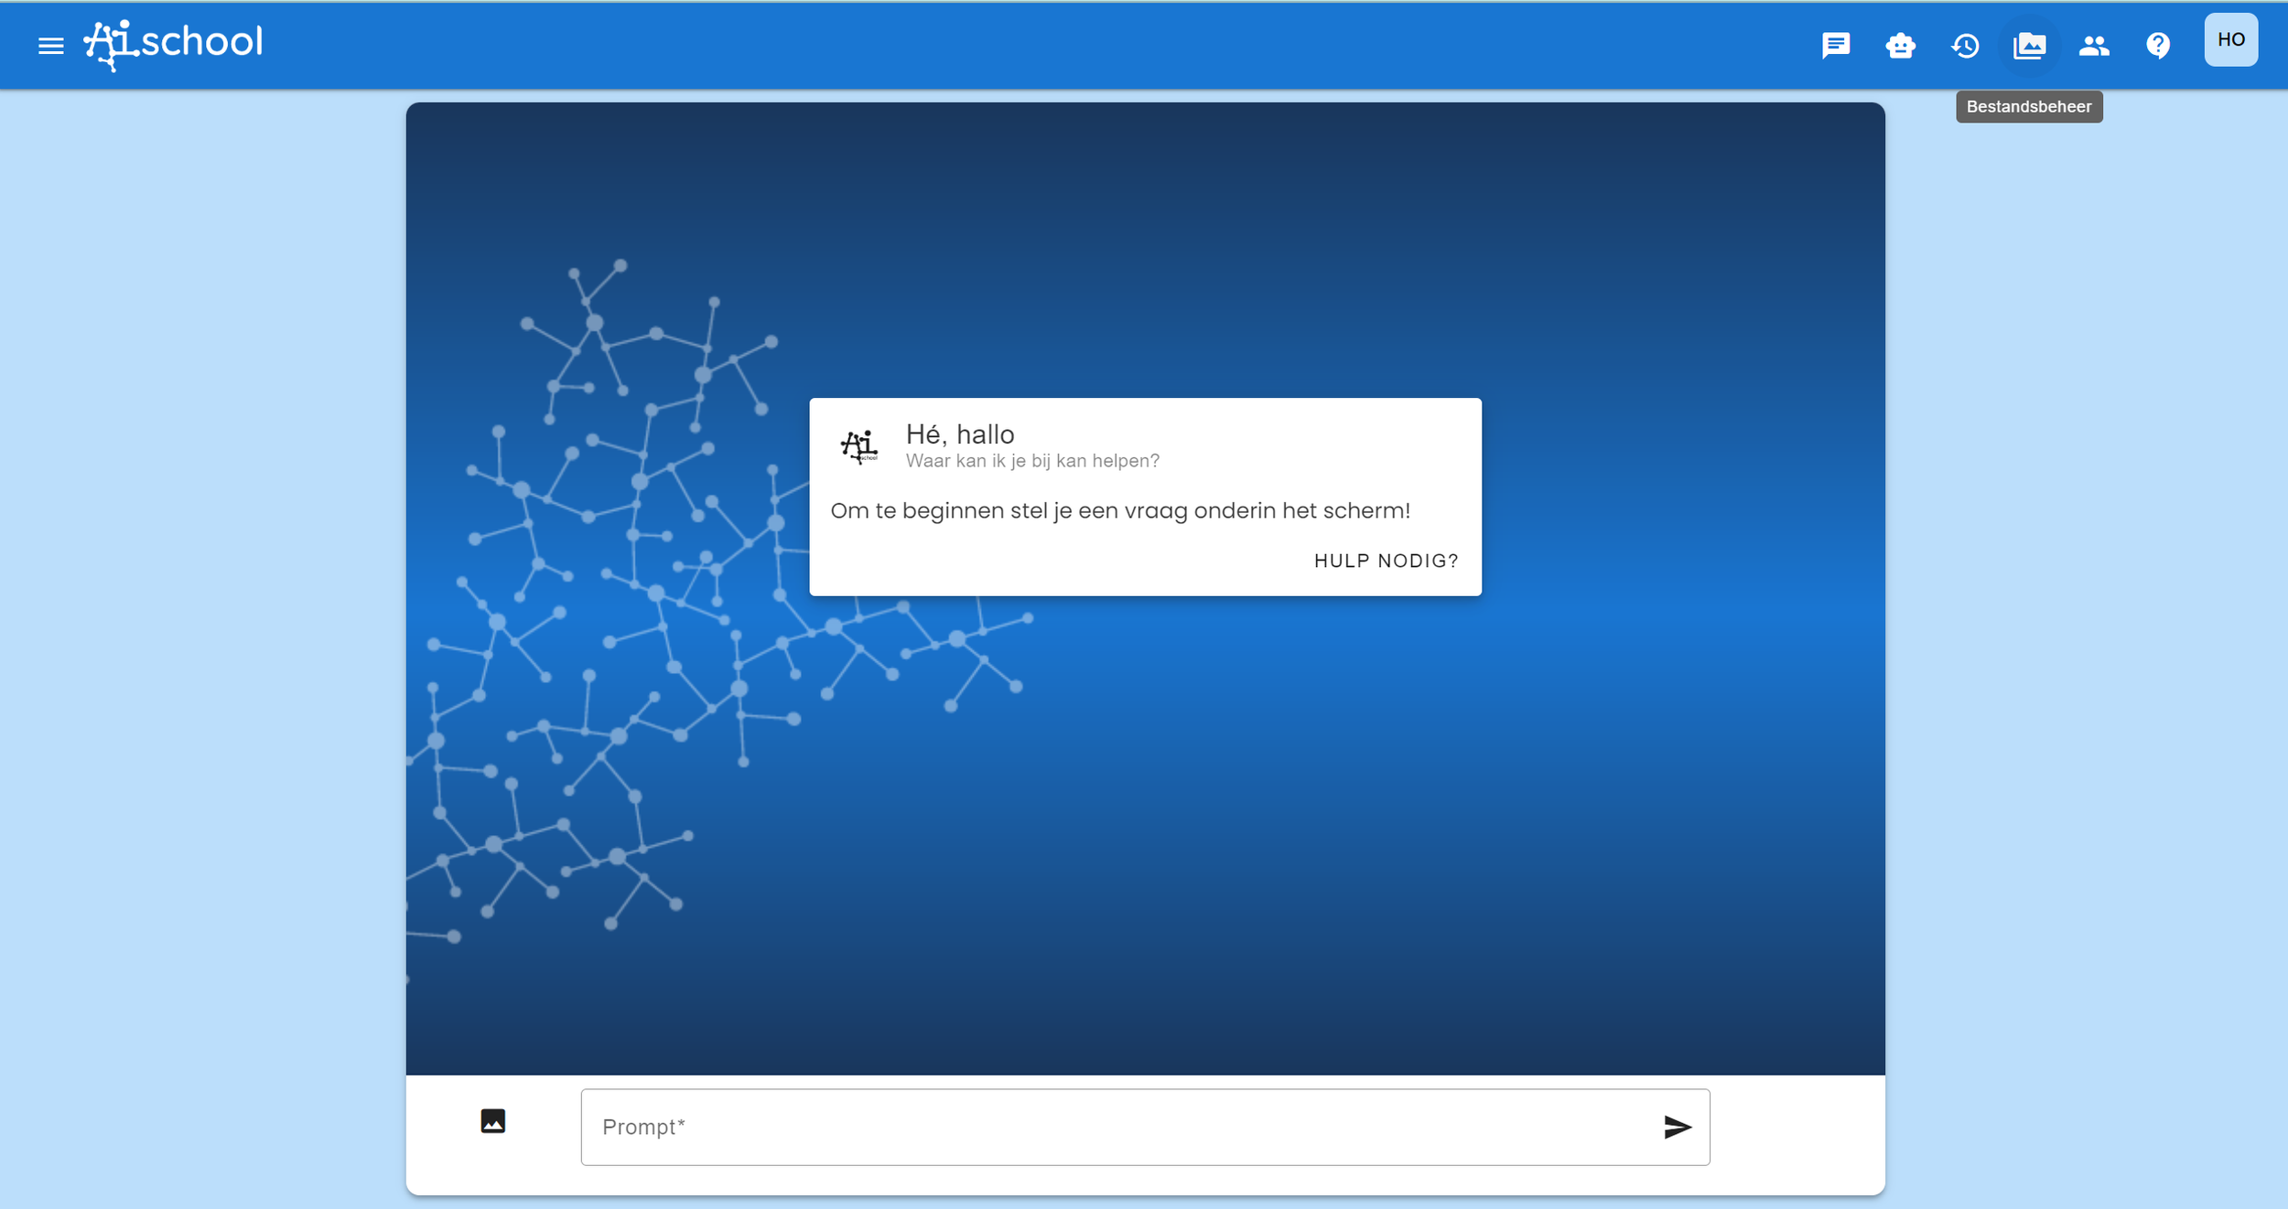Open the chat messages icon
The width and height of the screenshot is (2288, 1209).
click(1836, 45)
